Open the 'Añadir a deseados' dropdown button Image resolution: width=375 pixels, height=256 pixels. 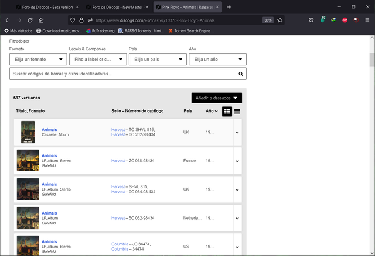(217, 98)
